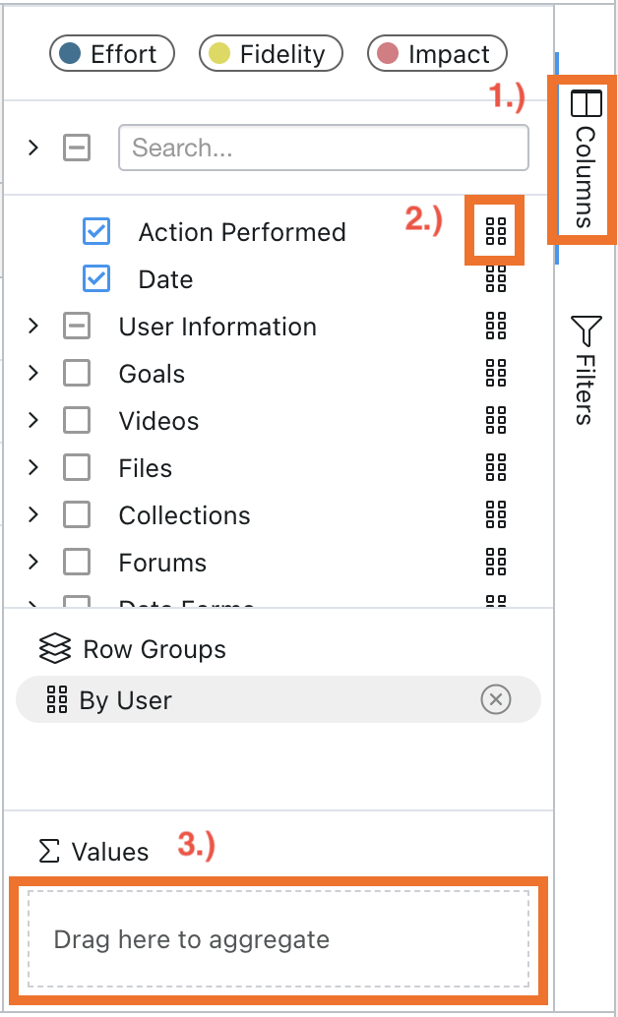Expand the Videos column group
Screen dimensions: 618x1017
point(33,421)
